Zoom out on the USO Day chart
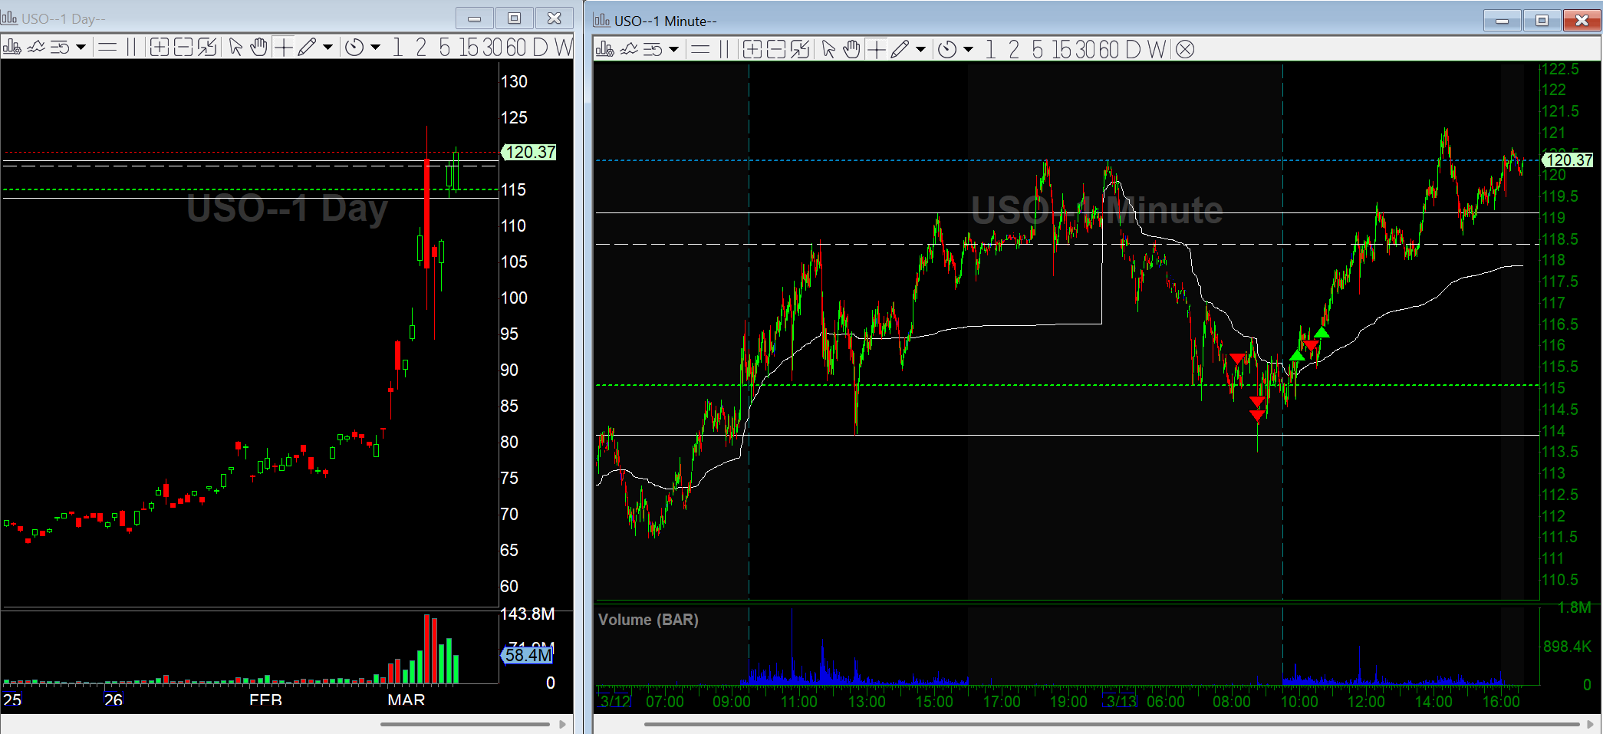Viewport: 1603px width, 734px height. pyautogui.click(x=183, y=48)
